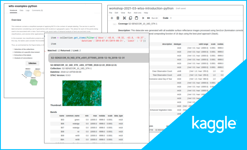The height and width of the screenshot is (150, 247).
Task: Open the Help menu in workshop notebook
Action: (146, 13)
